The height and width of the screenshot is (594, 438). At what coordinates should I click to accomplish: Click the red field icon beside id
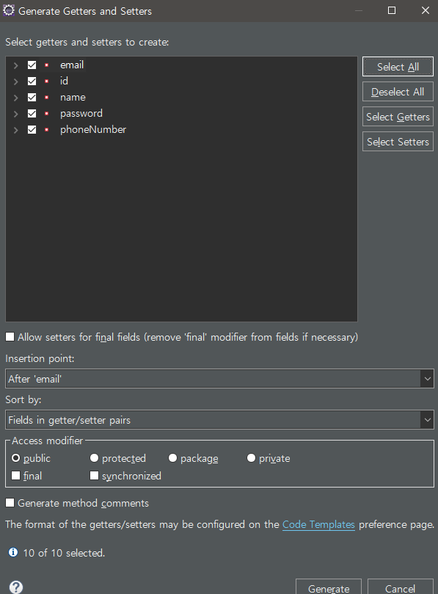click(x=46, y=81)
